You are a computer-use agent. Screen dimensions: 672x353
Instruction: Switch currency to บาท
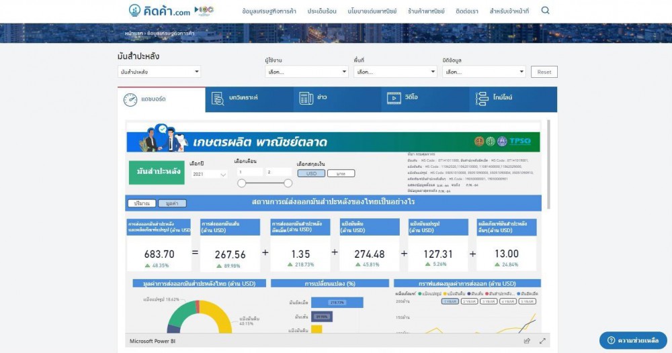[x=341, y=173]
